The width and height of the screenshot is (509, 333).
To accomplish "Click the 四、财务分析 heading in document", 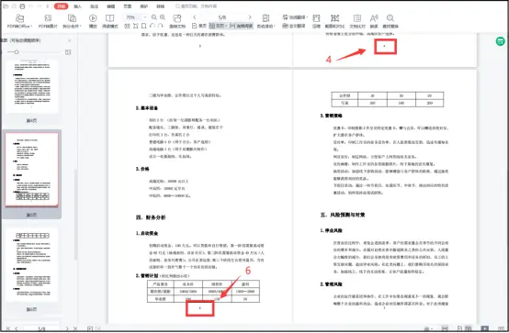I will coord(151,217).
